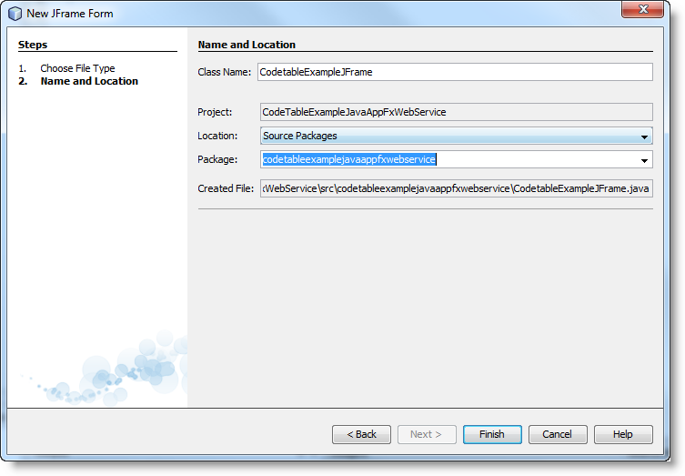Click the read-only Project field
Viewport: 685px width, 476px height.
tap(455, 112)
